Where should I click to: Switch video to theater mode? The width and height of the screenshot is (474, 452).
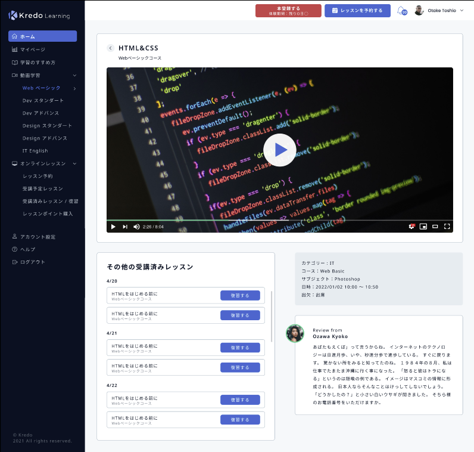pyautogui.click(x=435, y=227)
